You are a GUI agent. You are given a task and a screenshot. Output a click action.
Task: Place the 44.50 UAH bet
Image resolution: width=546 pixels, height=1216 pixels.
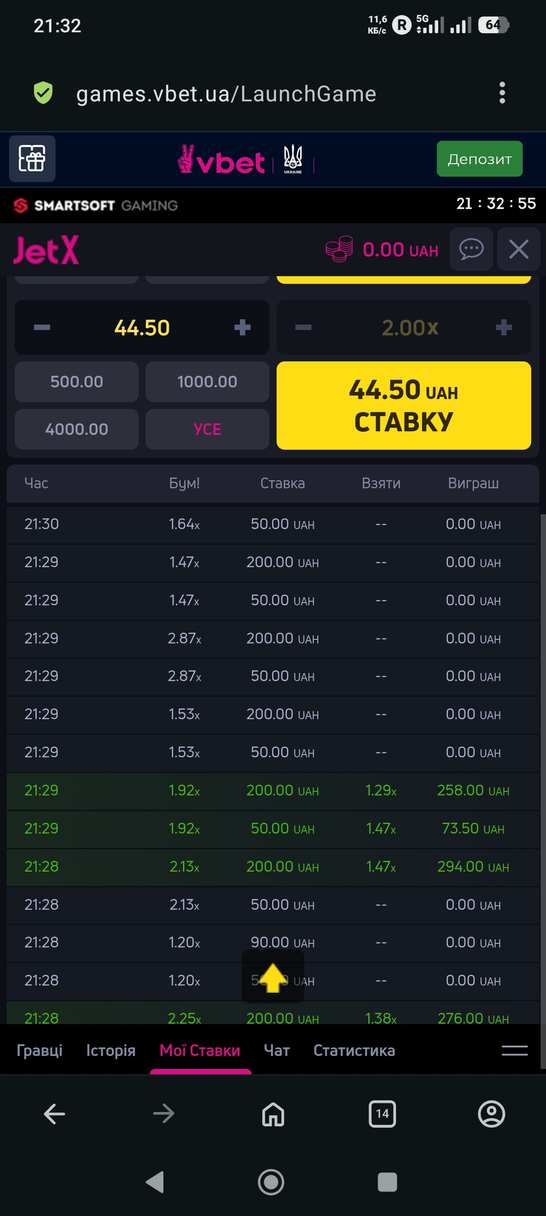[x=403, y=406]
